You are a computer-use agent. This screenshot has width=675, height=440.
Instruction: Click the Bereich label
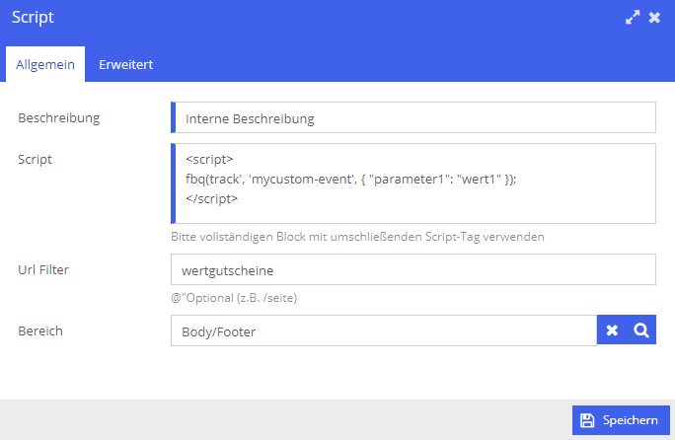(40, 330)
